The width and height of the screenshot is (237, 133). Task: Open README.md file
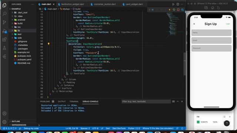24,63
